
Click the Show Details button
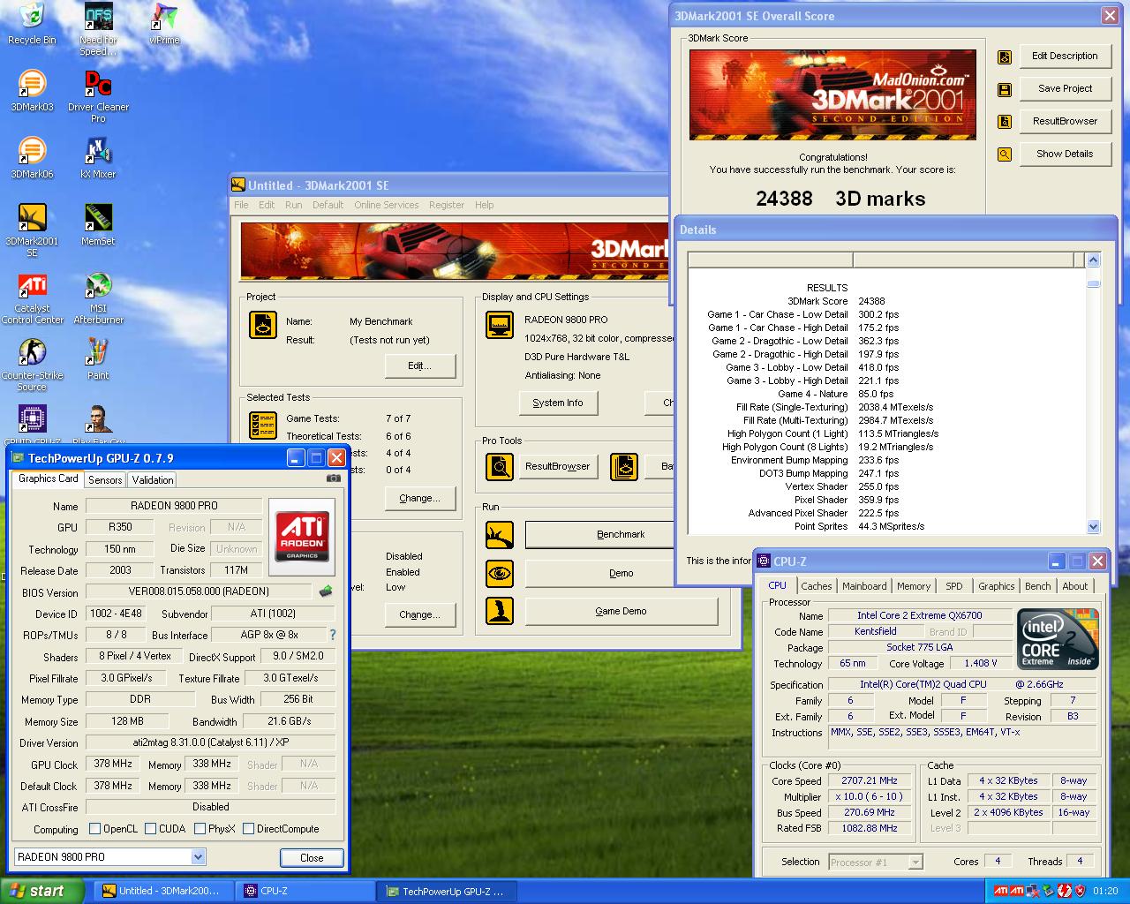click(x=1065, y=154)
